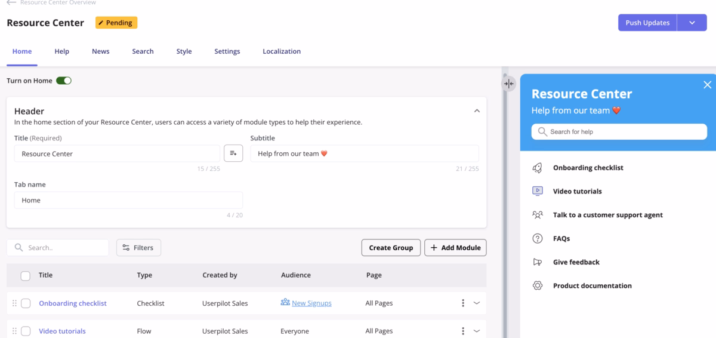The image size is (716, 338).
Task: Open the three-dot menu for Onboarding checklist row
Action: coord(463,303)
